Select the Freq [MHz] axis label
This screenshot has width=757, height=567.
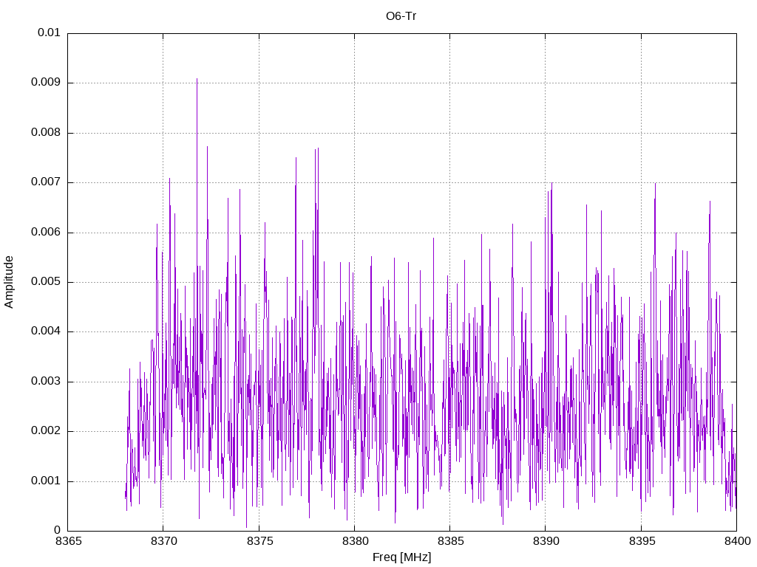[x=401, y=557]
